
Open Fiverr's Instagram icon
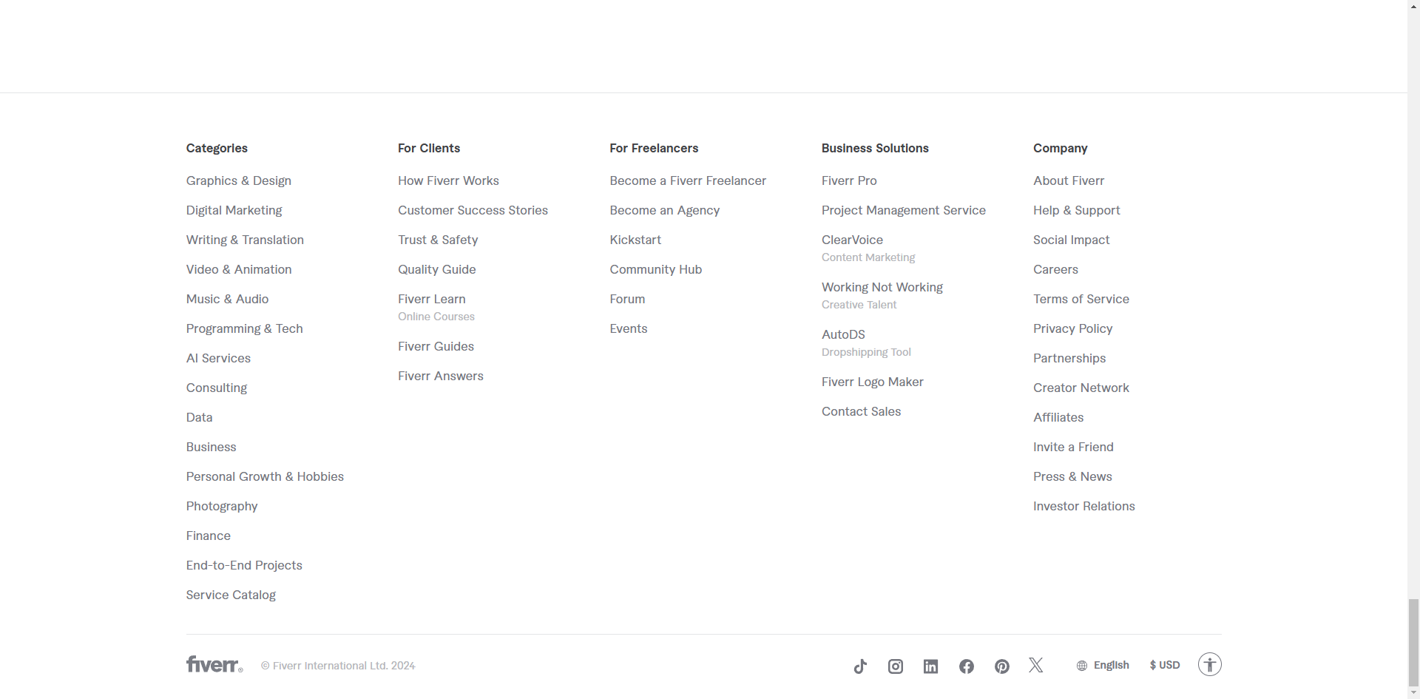tap(896, 666)
